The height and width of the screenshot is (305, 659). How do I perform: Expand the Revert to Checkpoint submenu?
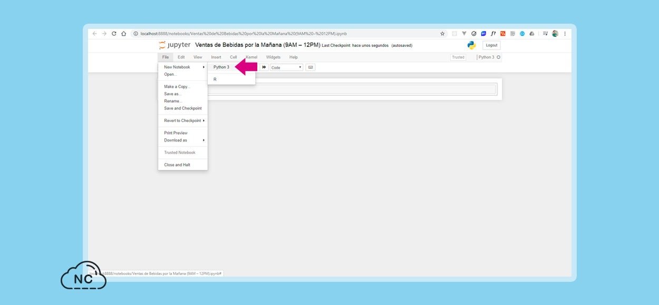184,120
